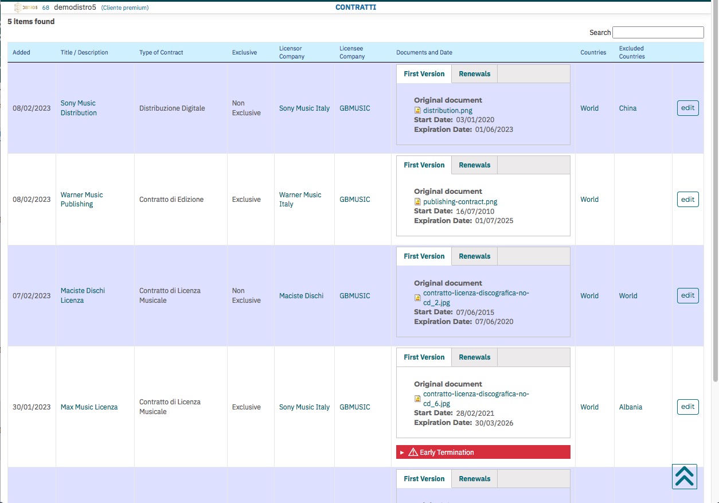
Task: Click edit for Maciste Dischi Licenza
Action: [688, 295]
